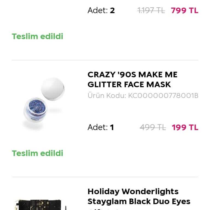Click the "Ürün Kodu:" label text
Image resolution: width=210 pixels, height=210 pixels.
(107, 96)
